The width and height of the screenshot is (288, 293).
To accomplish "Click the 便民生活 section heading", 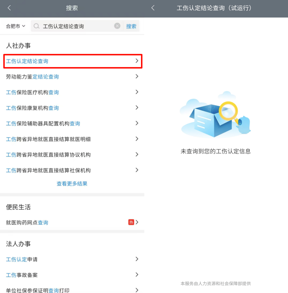I will click(18, 207).
